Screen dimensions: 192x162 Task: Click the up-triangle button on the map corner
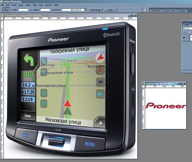tap(100, 123)
